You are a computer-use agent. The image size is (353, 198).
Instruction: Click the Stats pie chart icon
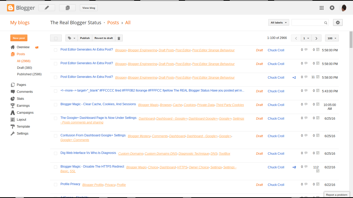tap(13, 99)
